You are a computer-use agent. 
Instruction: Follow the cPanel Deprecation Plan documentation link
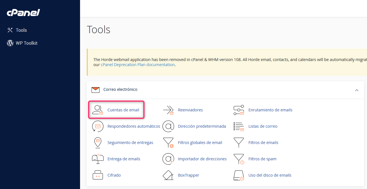click(x=138, y=65)
